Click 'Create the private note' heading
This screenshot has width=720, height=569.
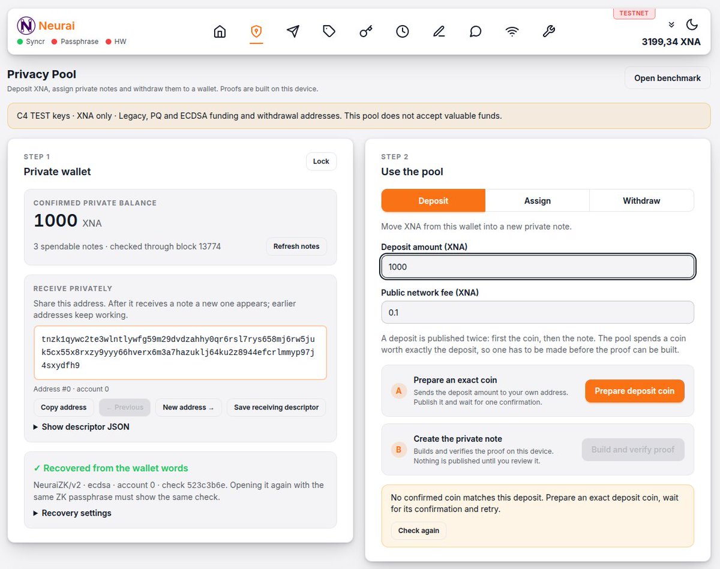click(458, 439)
